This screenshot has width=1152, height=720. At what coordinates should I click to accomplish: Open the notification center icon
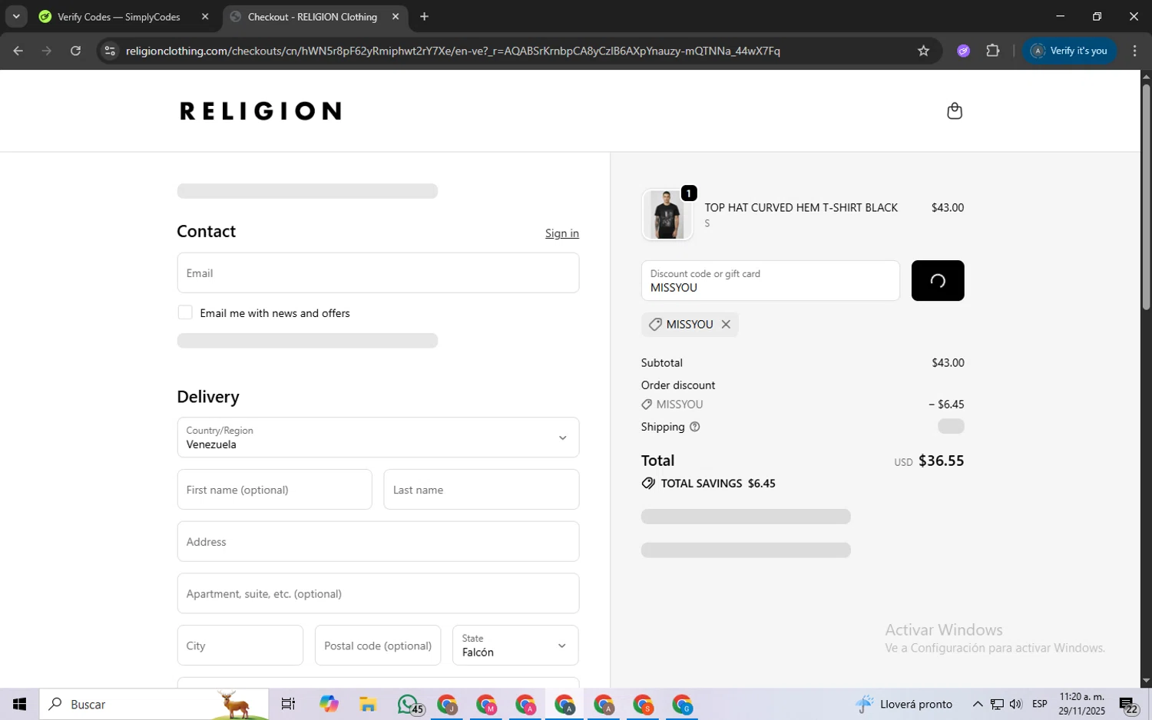1127,704
